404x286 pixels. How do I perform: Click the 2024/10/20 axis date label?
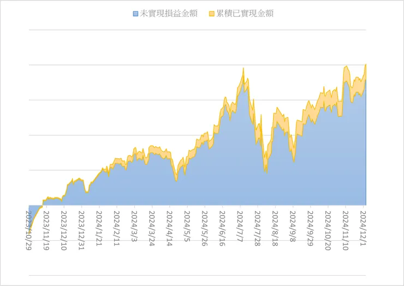coord(328,231)
